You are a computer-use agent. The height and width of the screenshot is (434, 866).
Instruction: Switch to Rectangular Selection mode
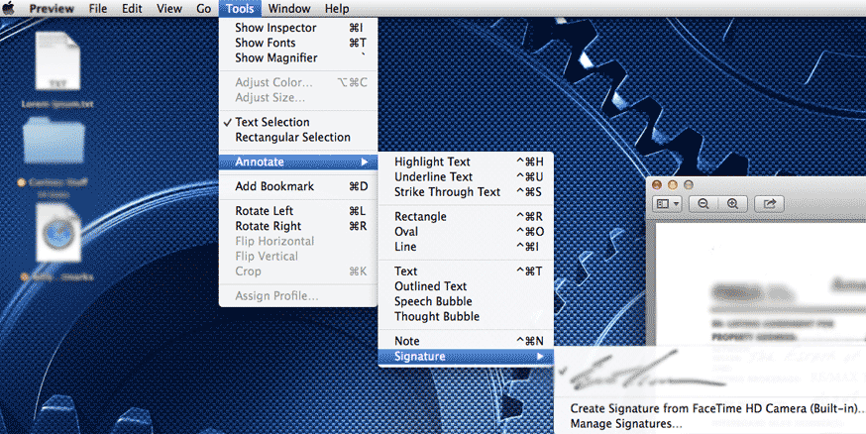(292, 138)
